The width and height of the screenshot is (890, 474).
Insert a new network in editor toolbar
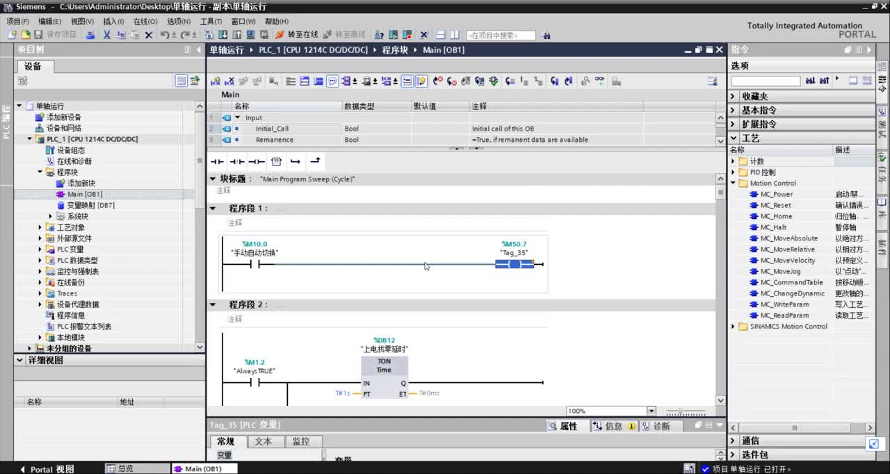[215, 81]
